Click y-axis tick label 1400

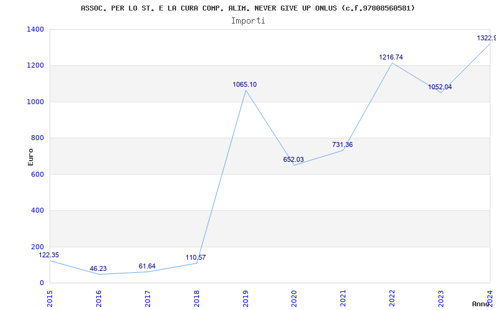click(x=36, y=29)
